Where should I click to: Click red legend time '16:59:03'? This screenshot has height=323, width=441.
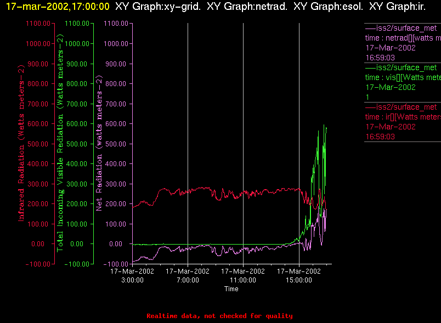click(380, 137)
